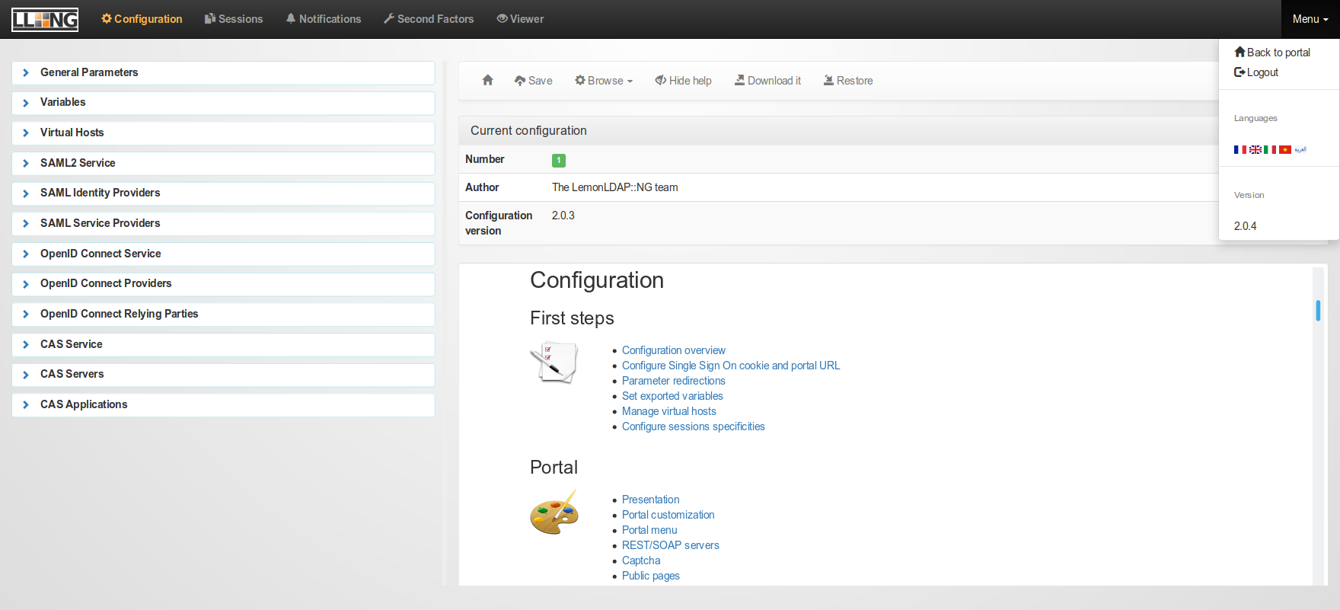Open the Viewer tab
The height and width of the screenshot is (610, 1340).
coord(520,19)
